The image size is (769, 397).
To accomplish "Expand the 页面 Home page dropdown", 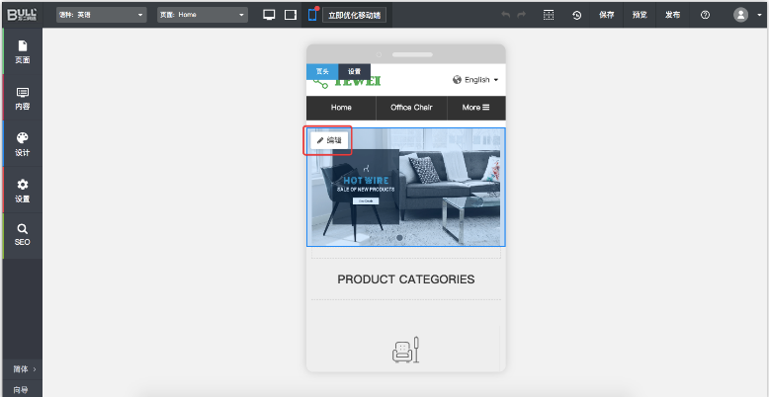I will click(203, 15).
